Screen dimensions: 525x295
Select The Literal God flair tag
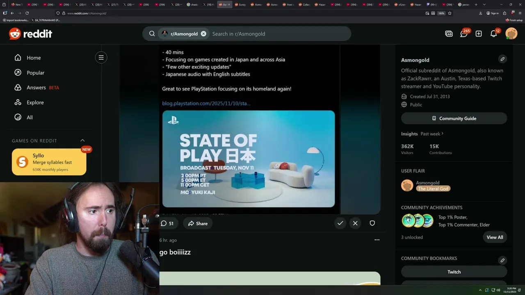(x=433, y=188)
